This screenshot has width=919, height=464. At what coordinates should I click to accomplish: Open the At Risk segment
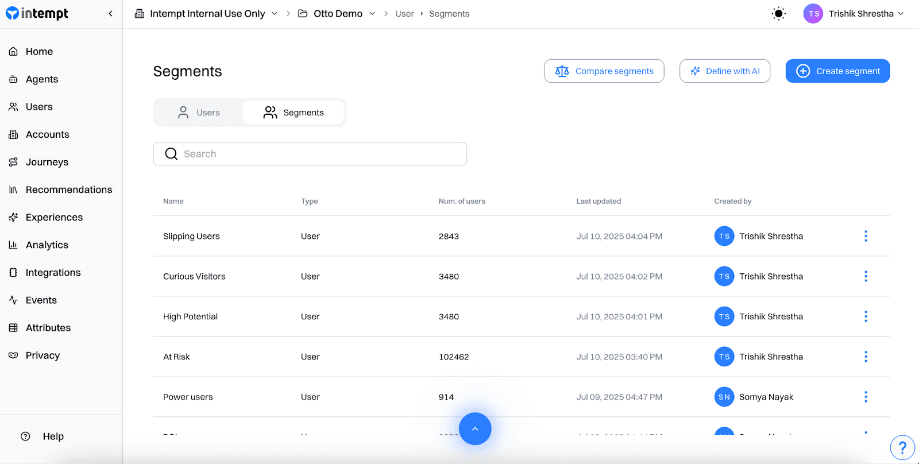(x=176, y=357)
